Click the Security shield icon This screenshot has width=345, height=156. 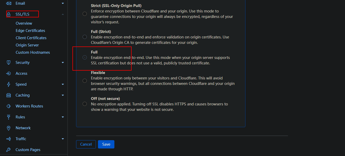coord(9,63)
